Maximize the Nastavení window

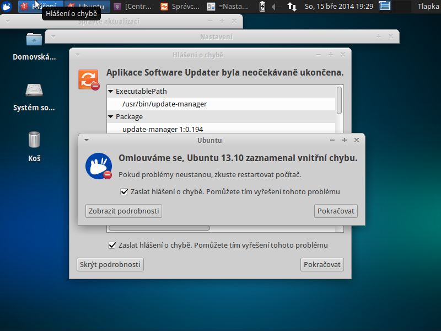point(379,36)
